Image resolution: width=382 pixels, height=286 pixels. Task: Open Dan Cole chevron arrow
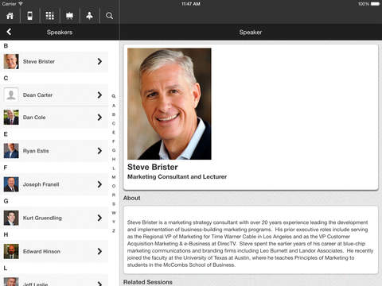pos(99,118)
